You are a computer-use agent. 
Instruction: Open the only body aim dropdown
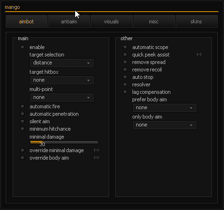coord(165,125)
